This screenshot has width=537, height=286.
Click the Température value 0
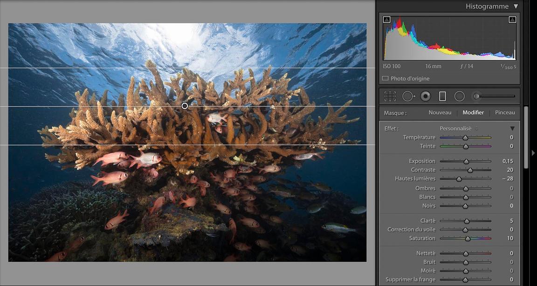click(512, 137)
